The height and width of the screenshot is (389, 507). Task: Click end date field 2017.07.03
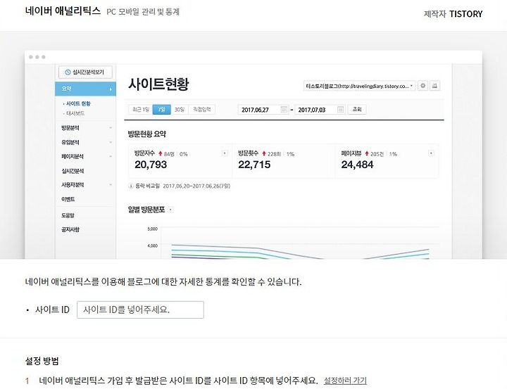(320, 110)
